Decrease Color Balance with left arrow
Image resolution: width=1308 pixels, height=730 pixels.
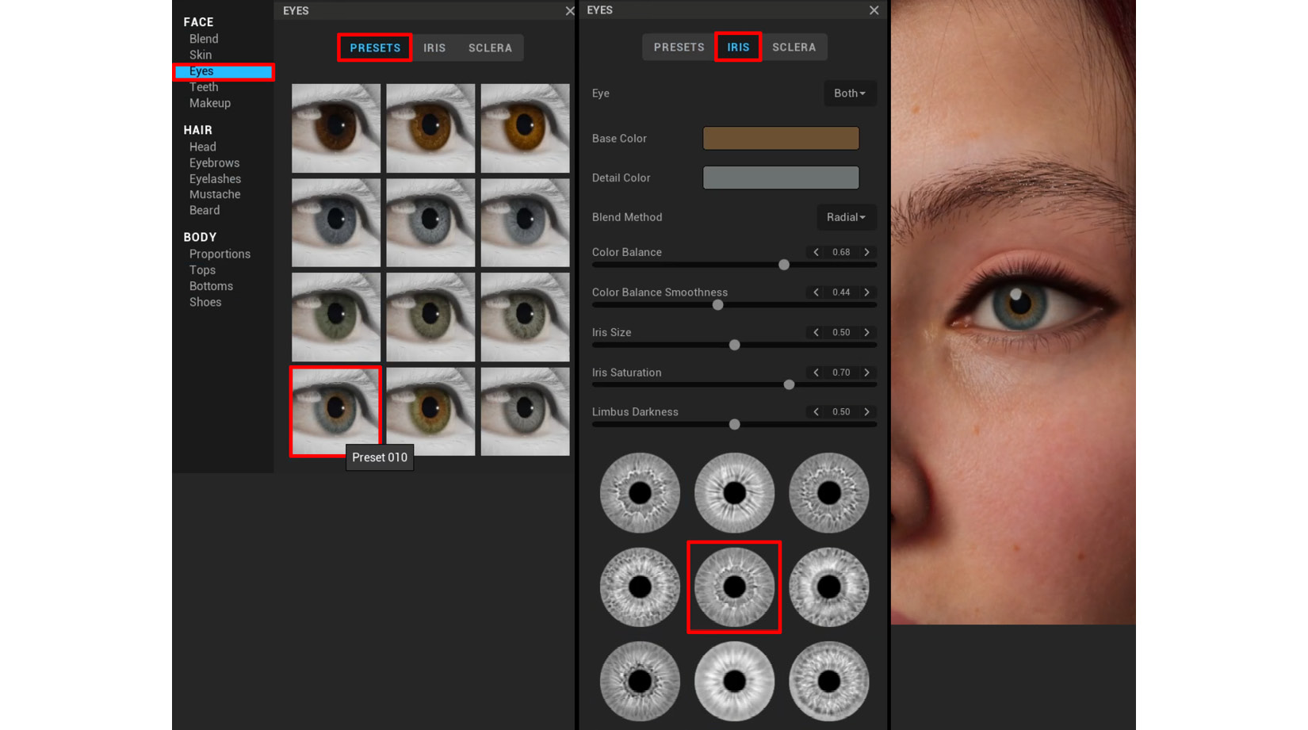816,252
